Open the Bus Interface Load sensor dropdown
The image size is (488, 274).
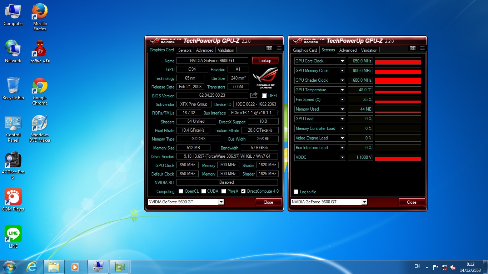tap(342, 148)
